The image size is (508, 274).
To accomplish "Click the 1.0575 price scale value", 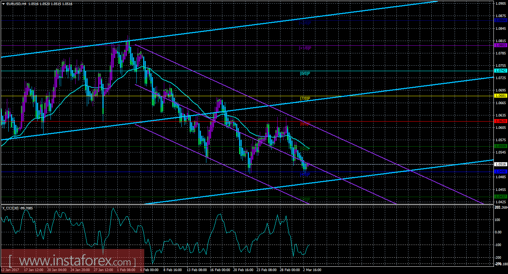I will point(500,140).
